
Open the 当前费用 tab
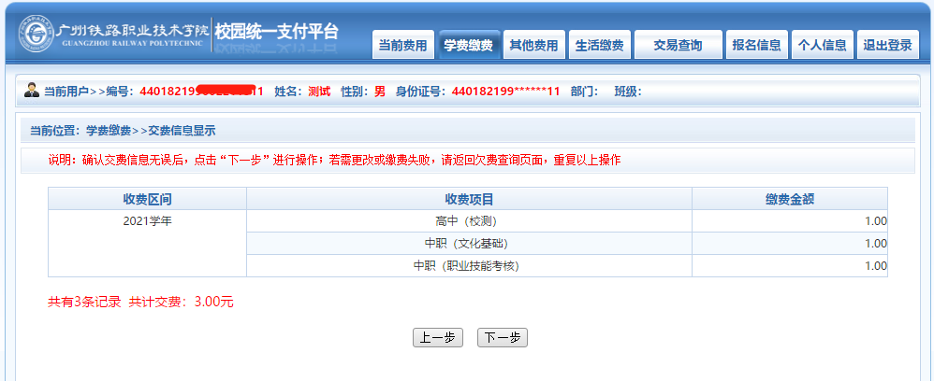click(403, 45)
